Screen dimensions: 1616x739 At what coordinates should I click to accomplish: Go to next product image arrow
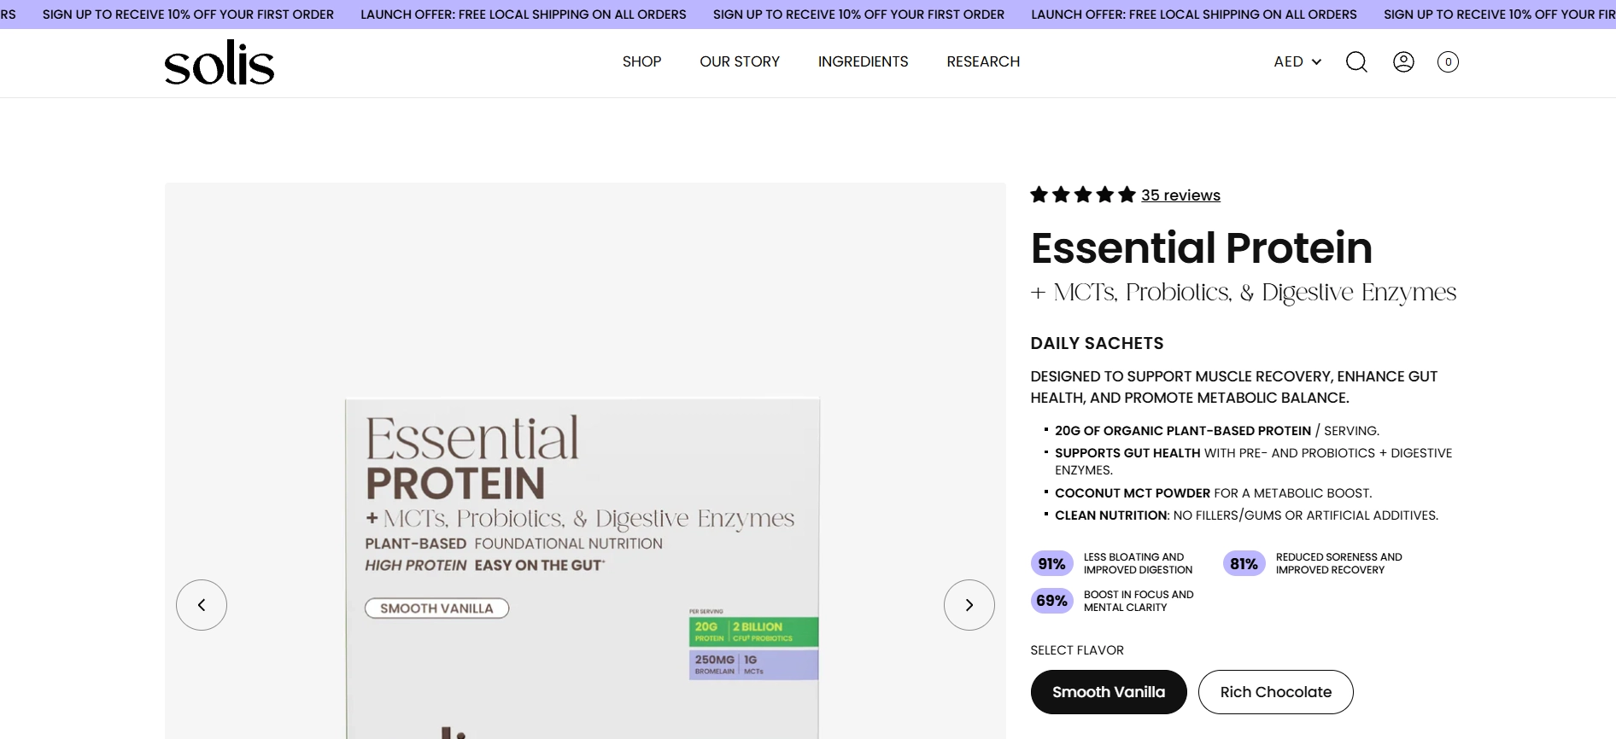(x=969, y=605)
